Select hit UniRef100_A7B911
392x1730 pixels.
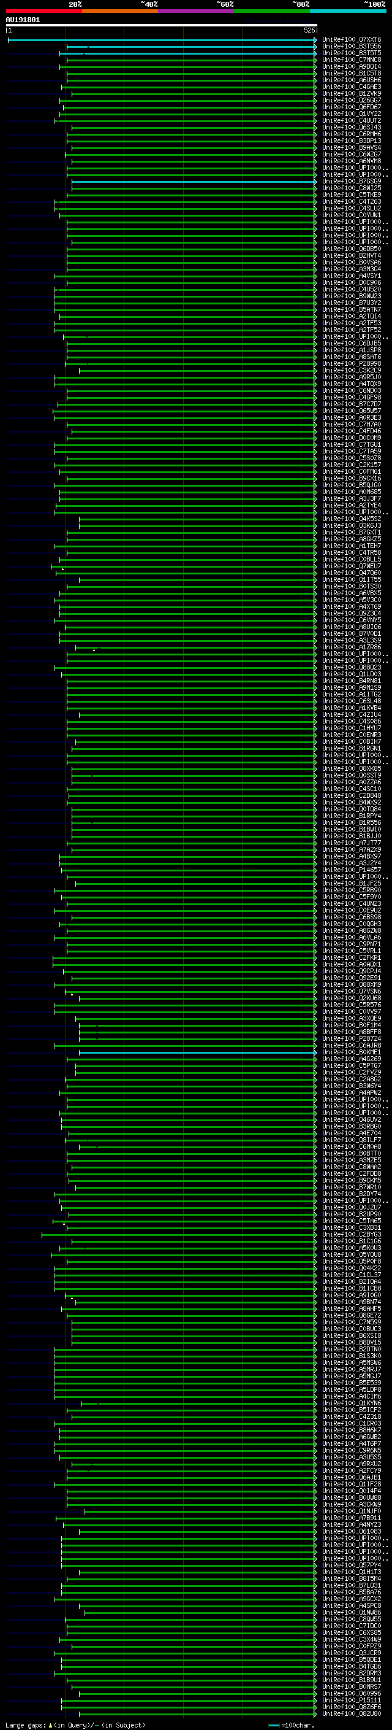[352, 1517]
